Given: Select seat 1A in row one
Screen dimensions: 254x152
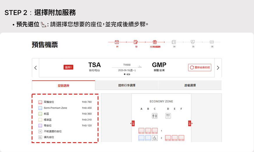Looking at the screenshot, I should 141,131.
